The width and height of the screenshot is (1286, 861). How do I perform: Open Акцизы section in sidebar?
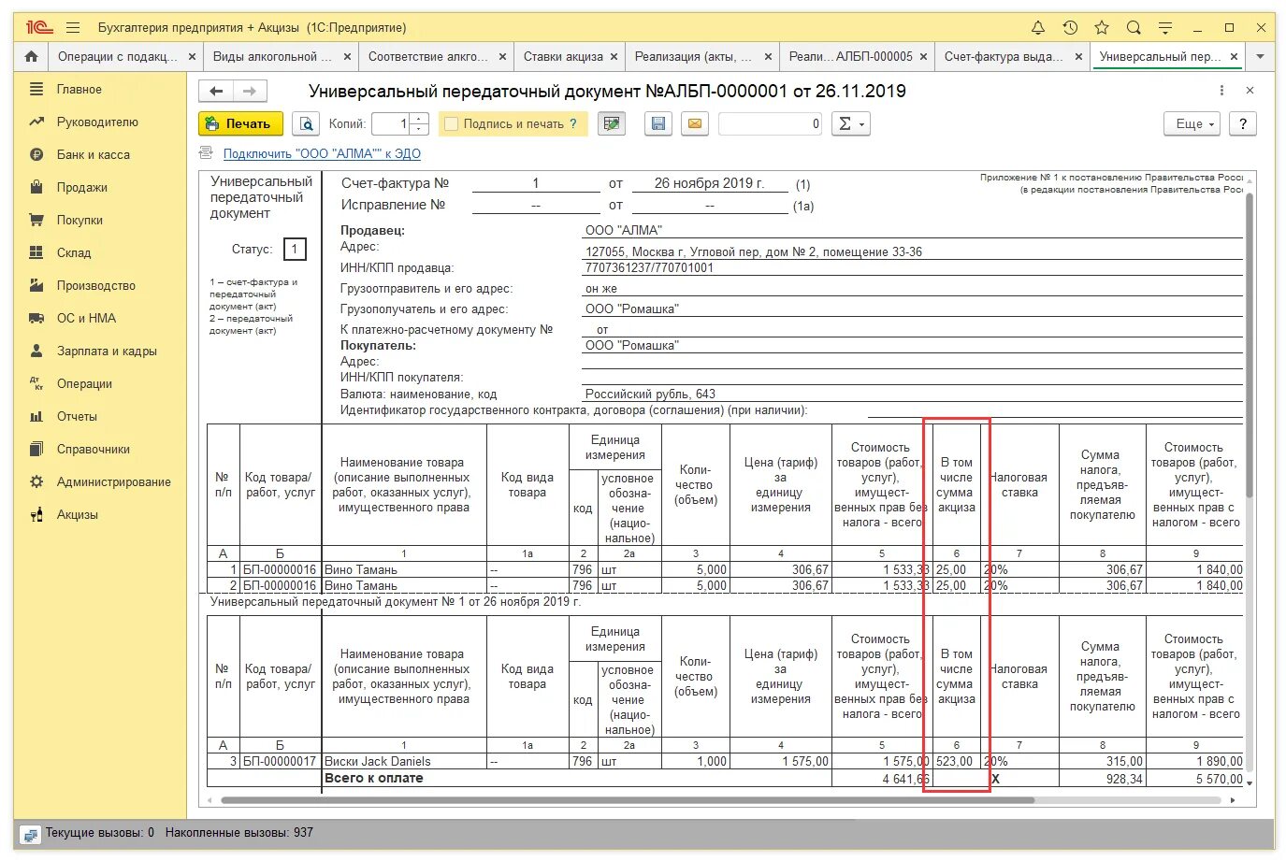[x=77, y=514]
